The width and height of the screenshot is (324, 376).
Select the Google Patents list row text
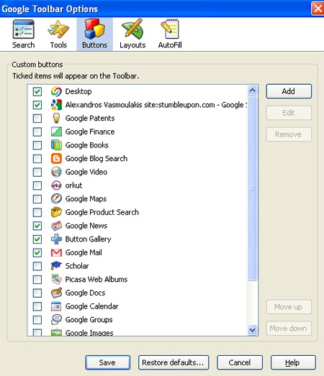point(90,118)
